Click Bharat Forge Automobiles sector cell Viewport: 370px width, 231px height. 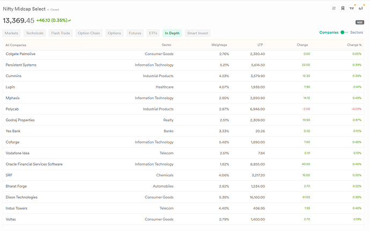coord(163,186)
